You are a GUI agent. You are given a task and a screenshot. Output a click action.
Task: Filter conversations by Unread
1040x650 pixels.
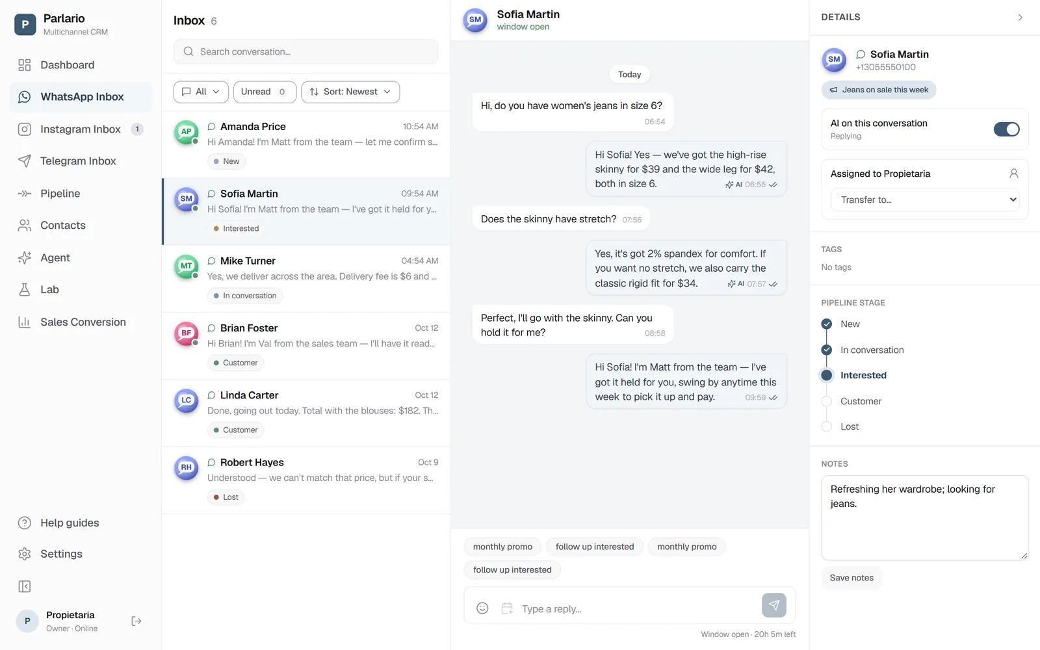pyautogui.click(x=265, y=92)
